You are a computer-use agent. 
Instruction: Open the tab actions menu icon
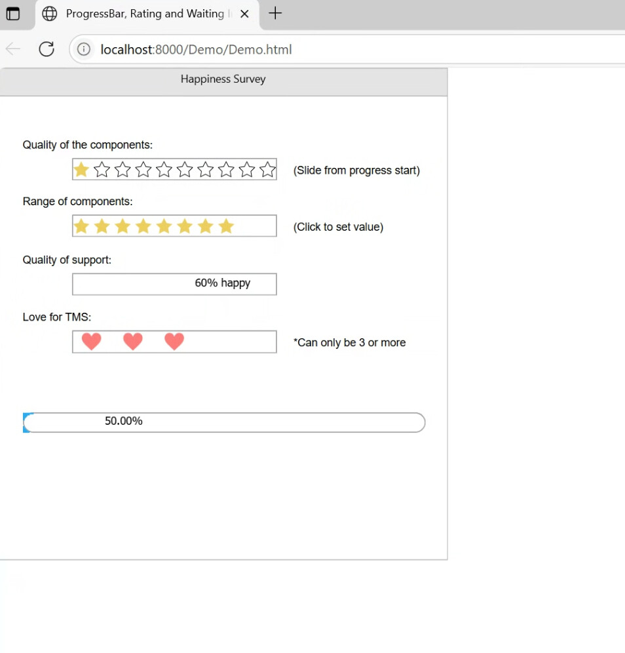pos(13,14)
